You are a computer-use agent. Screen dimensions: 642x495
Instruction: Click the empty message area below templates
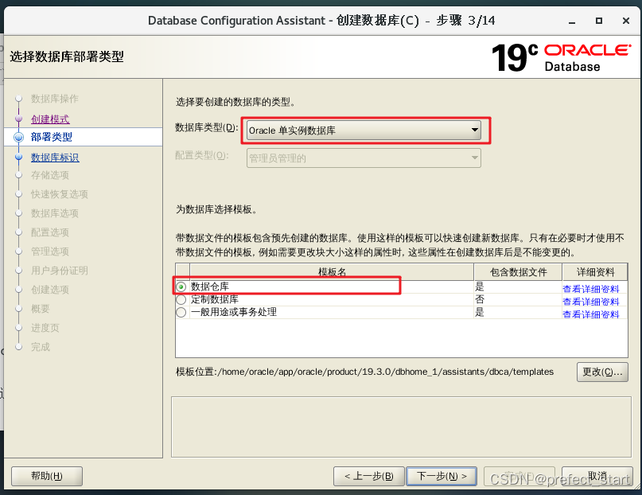coord(401,427)
